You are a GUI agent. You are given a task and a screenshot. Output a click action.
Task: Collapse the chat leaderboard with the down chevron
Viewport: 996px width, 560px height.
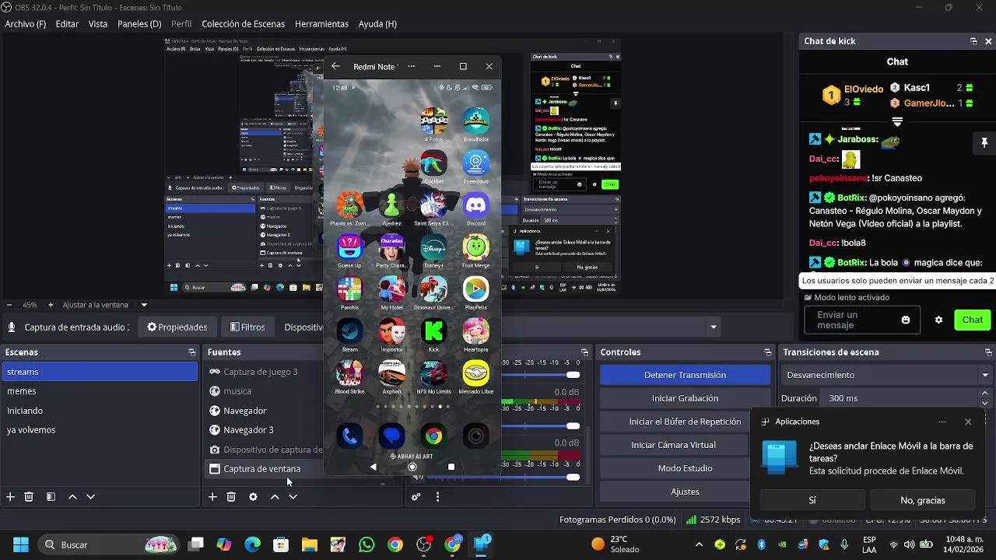897,121
